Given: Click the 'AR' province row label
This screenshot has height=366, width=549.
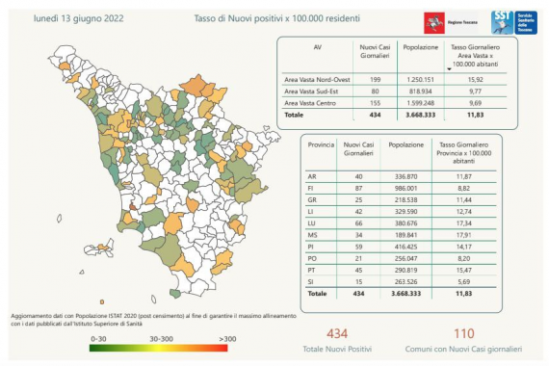Looking at the screenshot, I should [x=312, y=177].
